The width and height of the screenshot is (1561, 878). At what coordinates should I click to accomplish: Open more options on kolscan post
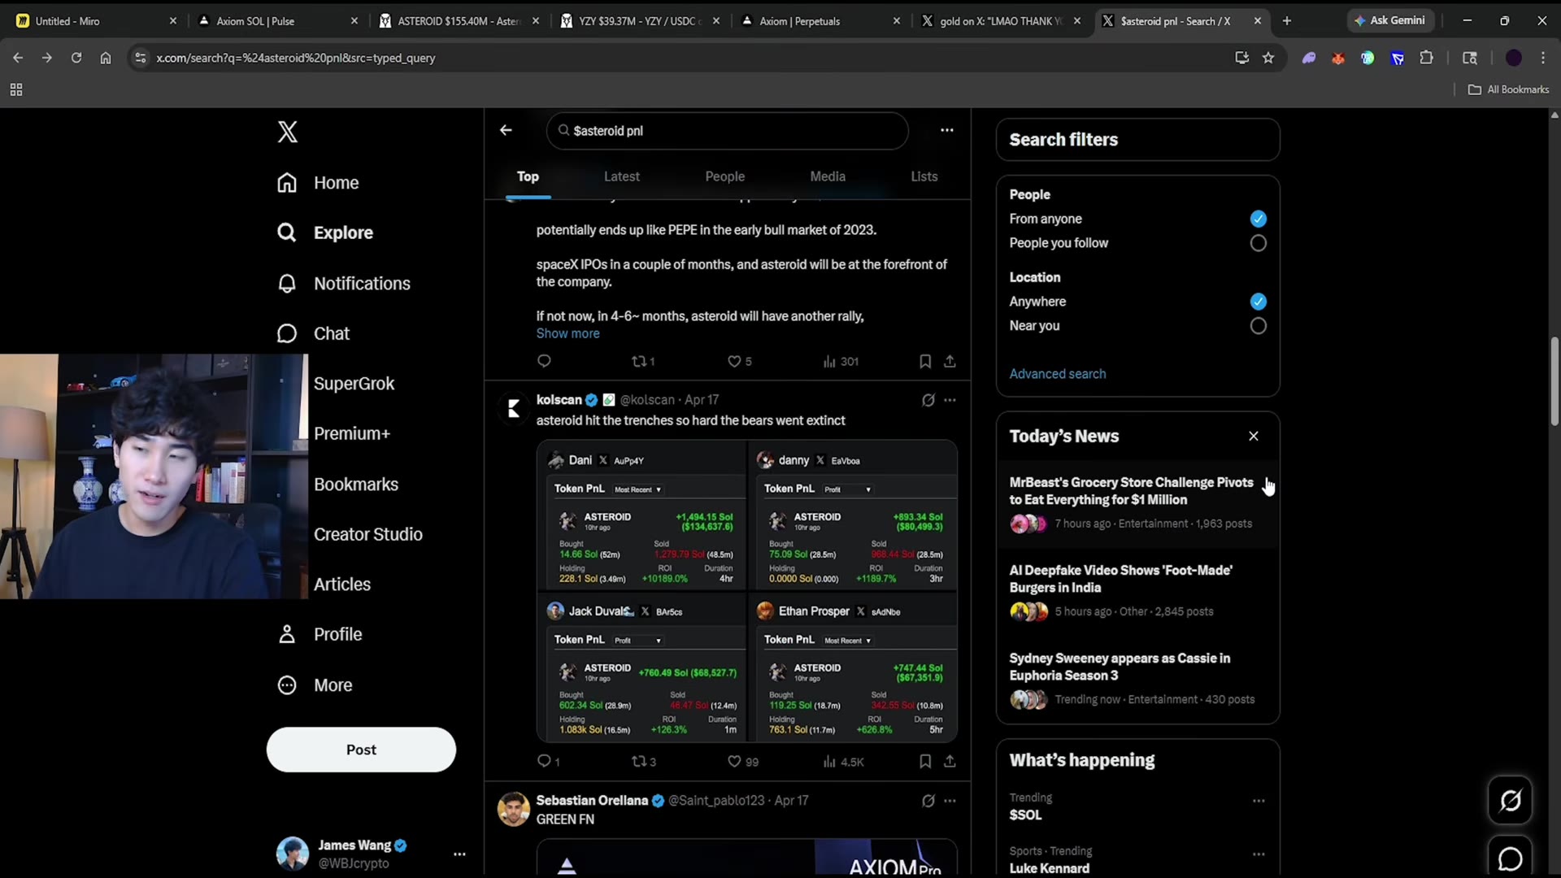click(x=950, y=400)
